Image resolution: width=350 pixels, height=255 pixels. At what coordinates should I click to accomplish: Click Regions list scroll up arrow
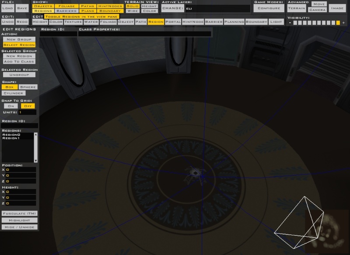pyautogui.click(x=36, y=134)
